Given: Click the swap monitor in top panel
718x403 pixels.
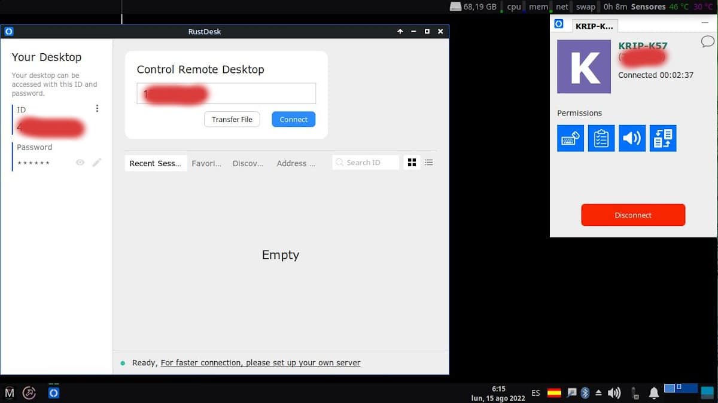Looking at the screenshot, I should point(586,7).
